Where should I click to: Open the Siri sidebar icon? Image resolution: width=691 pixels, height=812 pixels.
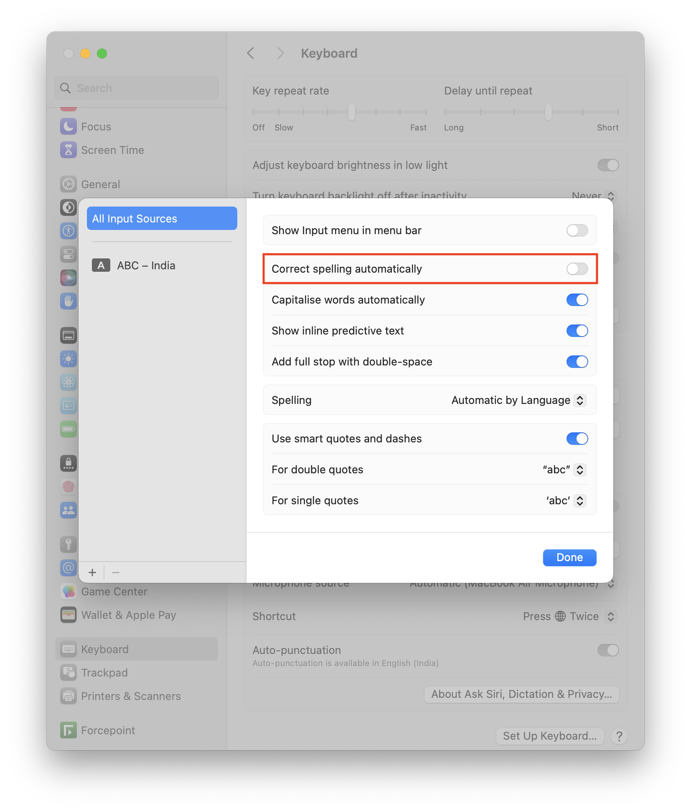pos(69,278)
